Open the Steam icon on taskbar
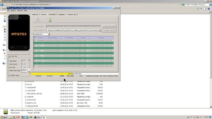The height and width of the screenshot is (119, 212). click(23, 117)
